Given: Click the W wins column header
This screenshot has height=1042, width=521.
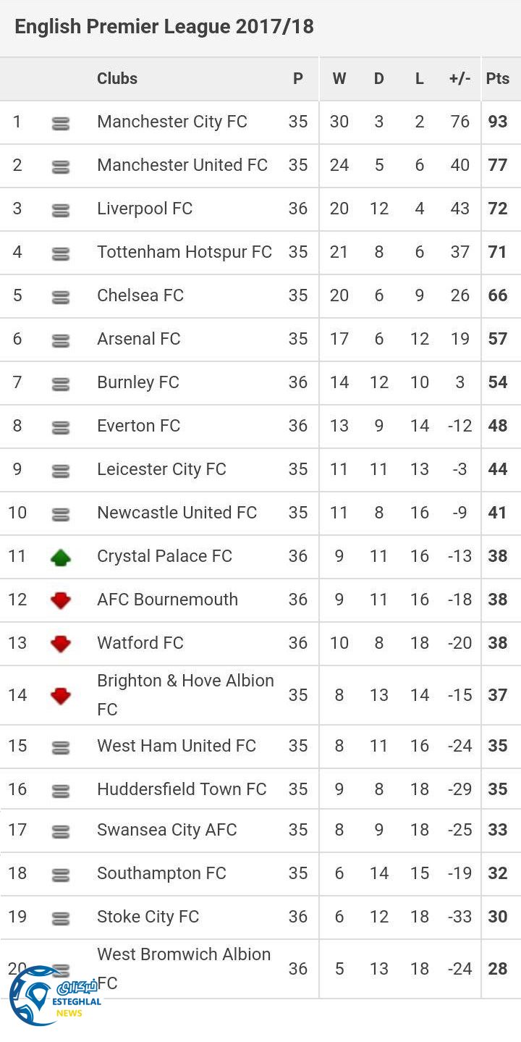Looking at the screenshot, I should 339,79.
